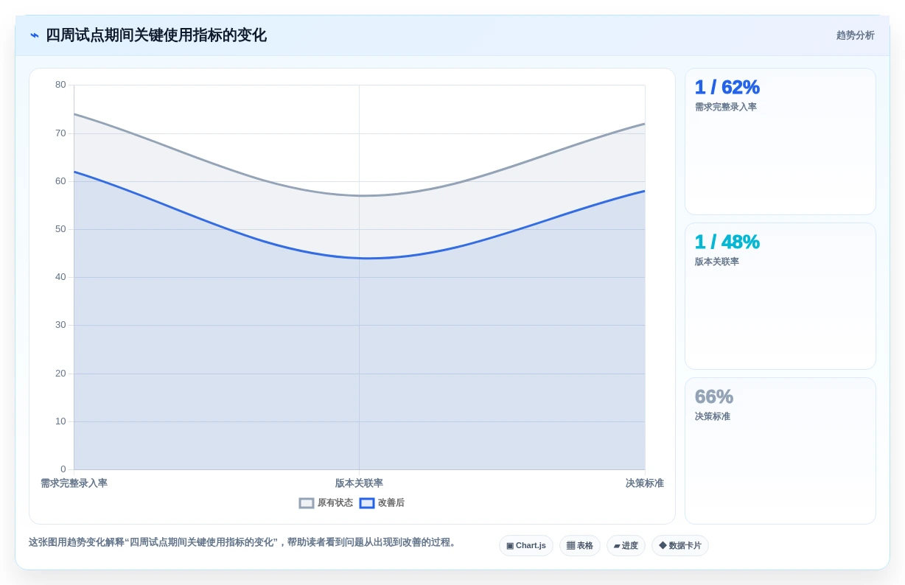Toggle the 原有状态 legend series
This screenshot has width=905, height=585.
coord(326,503)
